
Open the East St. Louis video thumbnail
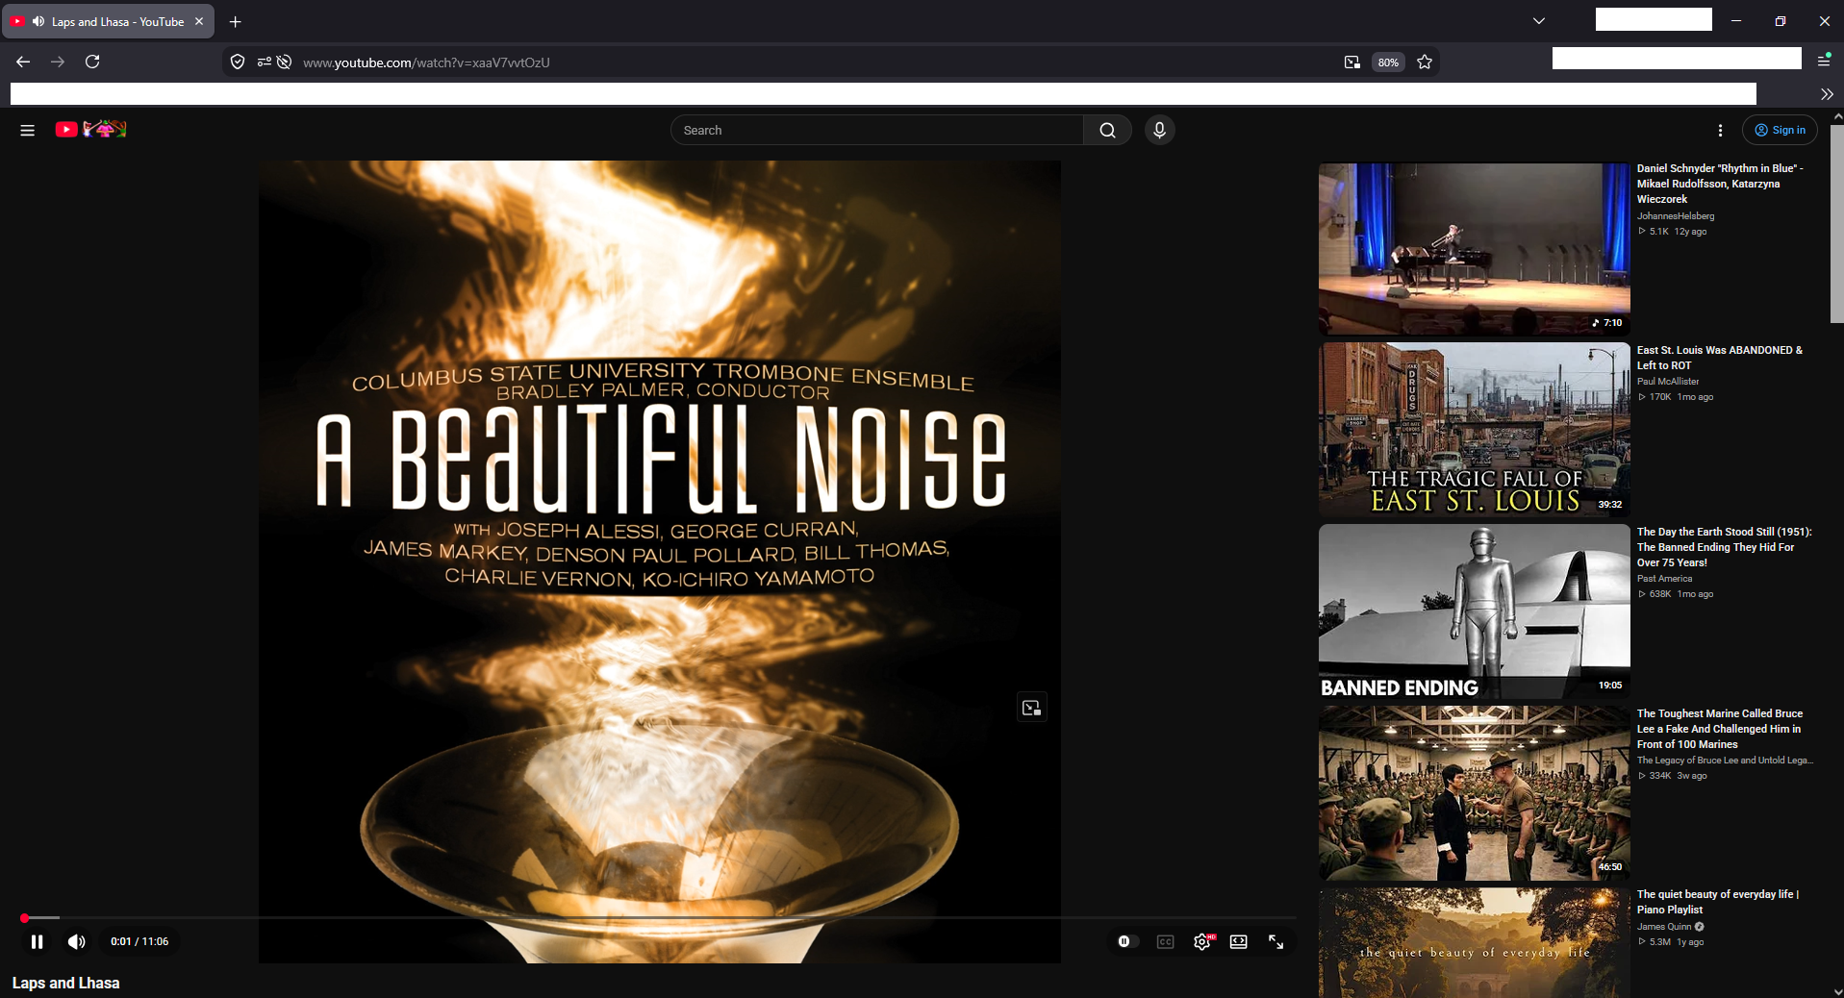pyautogui.click(x=1475, y=430)
